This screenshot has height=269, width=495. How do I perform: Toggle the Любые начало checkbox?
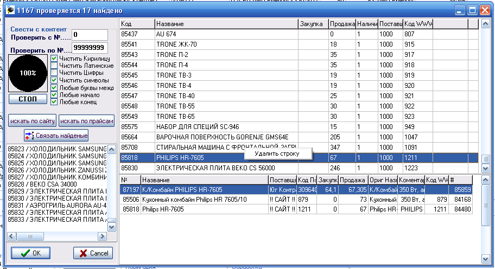click(54, 94)
